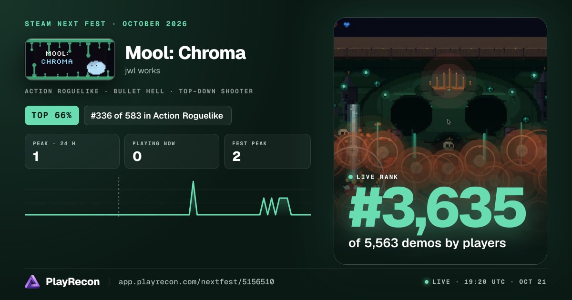Viewport: 572px width, 300px height.
Task: Click the STEAM NEXT FEST · OCTOBER 2026 header
Action: 106,24
